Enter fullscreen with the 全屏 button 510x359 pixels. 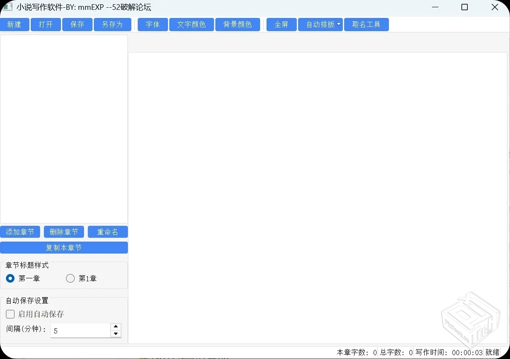click(x=281, y=24)
